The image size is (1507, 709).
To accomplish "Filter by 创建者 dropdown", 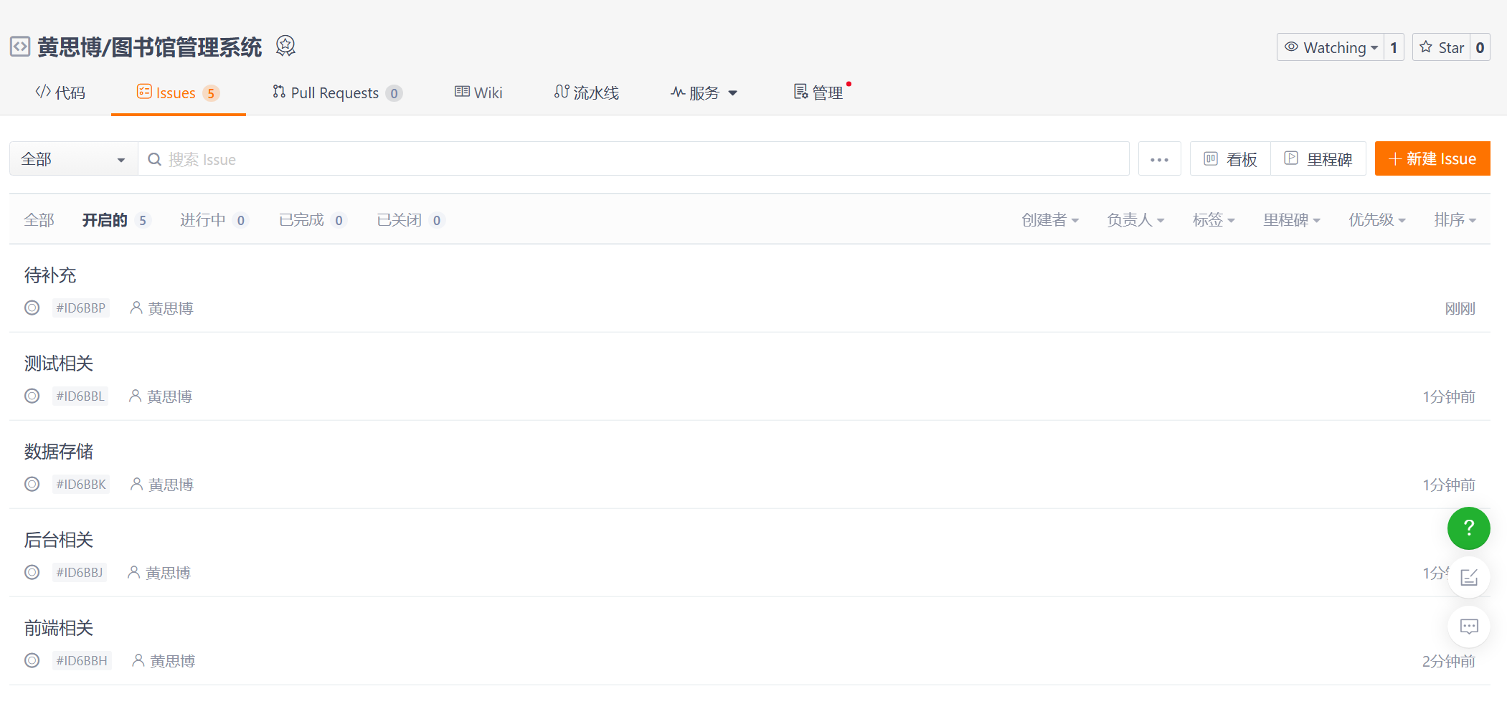I will pyautogui.click(x=1050, y=220).
